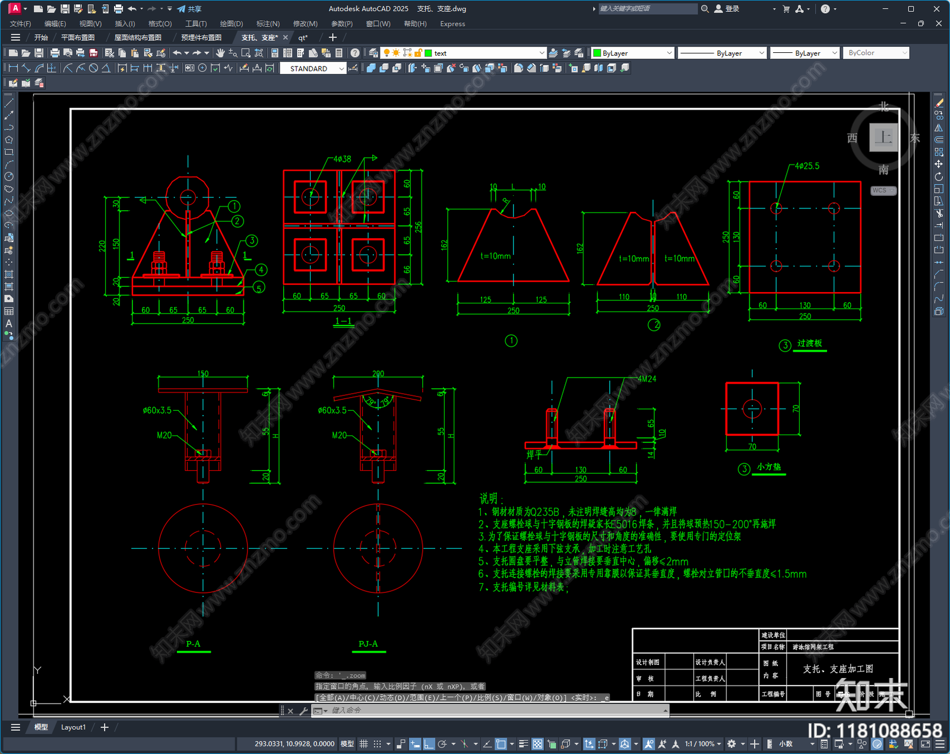This screenshot has height=754, width=950.
Task: Open the ByLayer color dropdown
Action: click(633, 53)
